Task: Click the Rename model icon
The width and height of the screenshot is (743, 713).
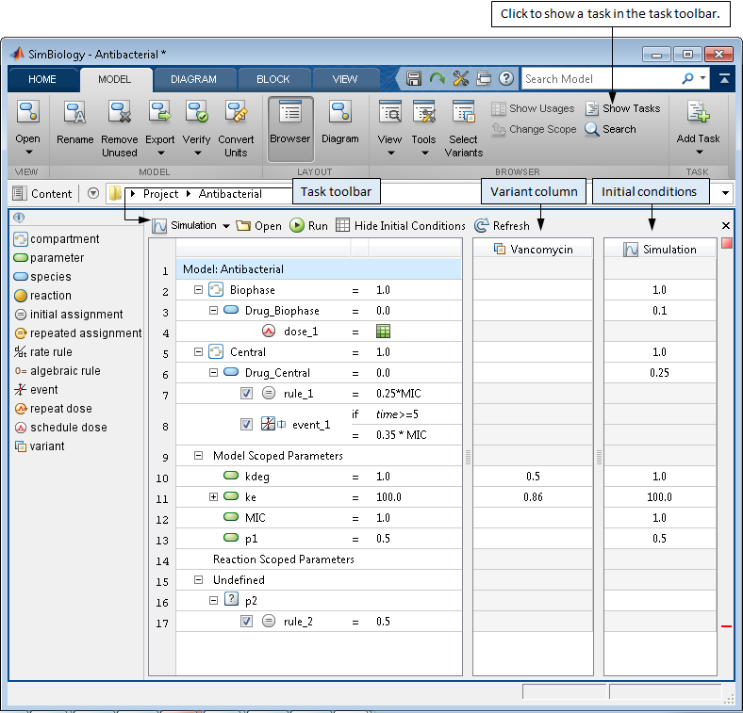Action: click(x=74, y=112)
